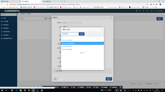Click the header magnifier search icon

[x=140, y=11]
